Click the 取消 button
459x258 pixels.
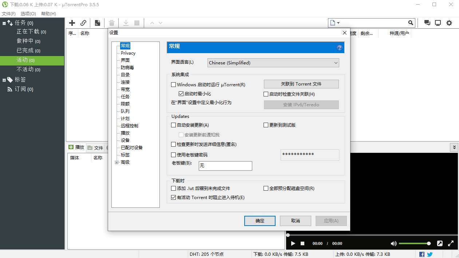296,221
